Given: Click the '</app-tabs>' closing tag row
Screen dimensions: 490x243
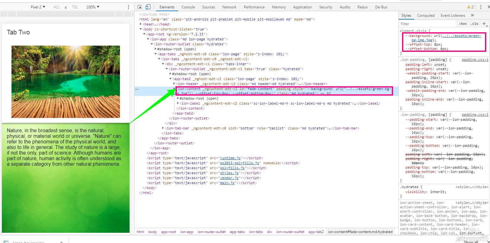Looking at the screenshot, I should (x=169, y=138).
